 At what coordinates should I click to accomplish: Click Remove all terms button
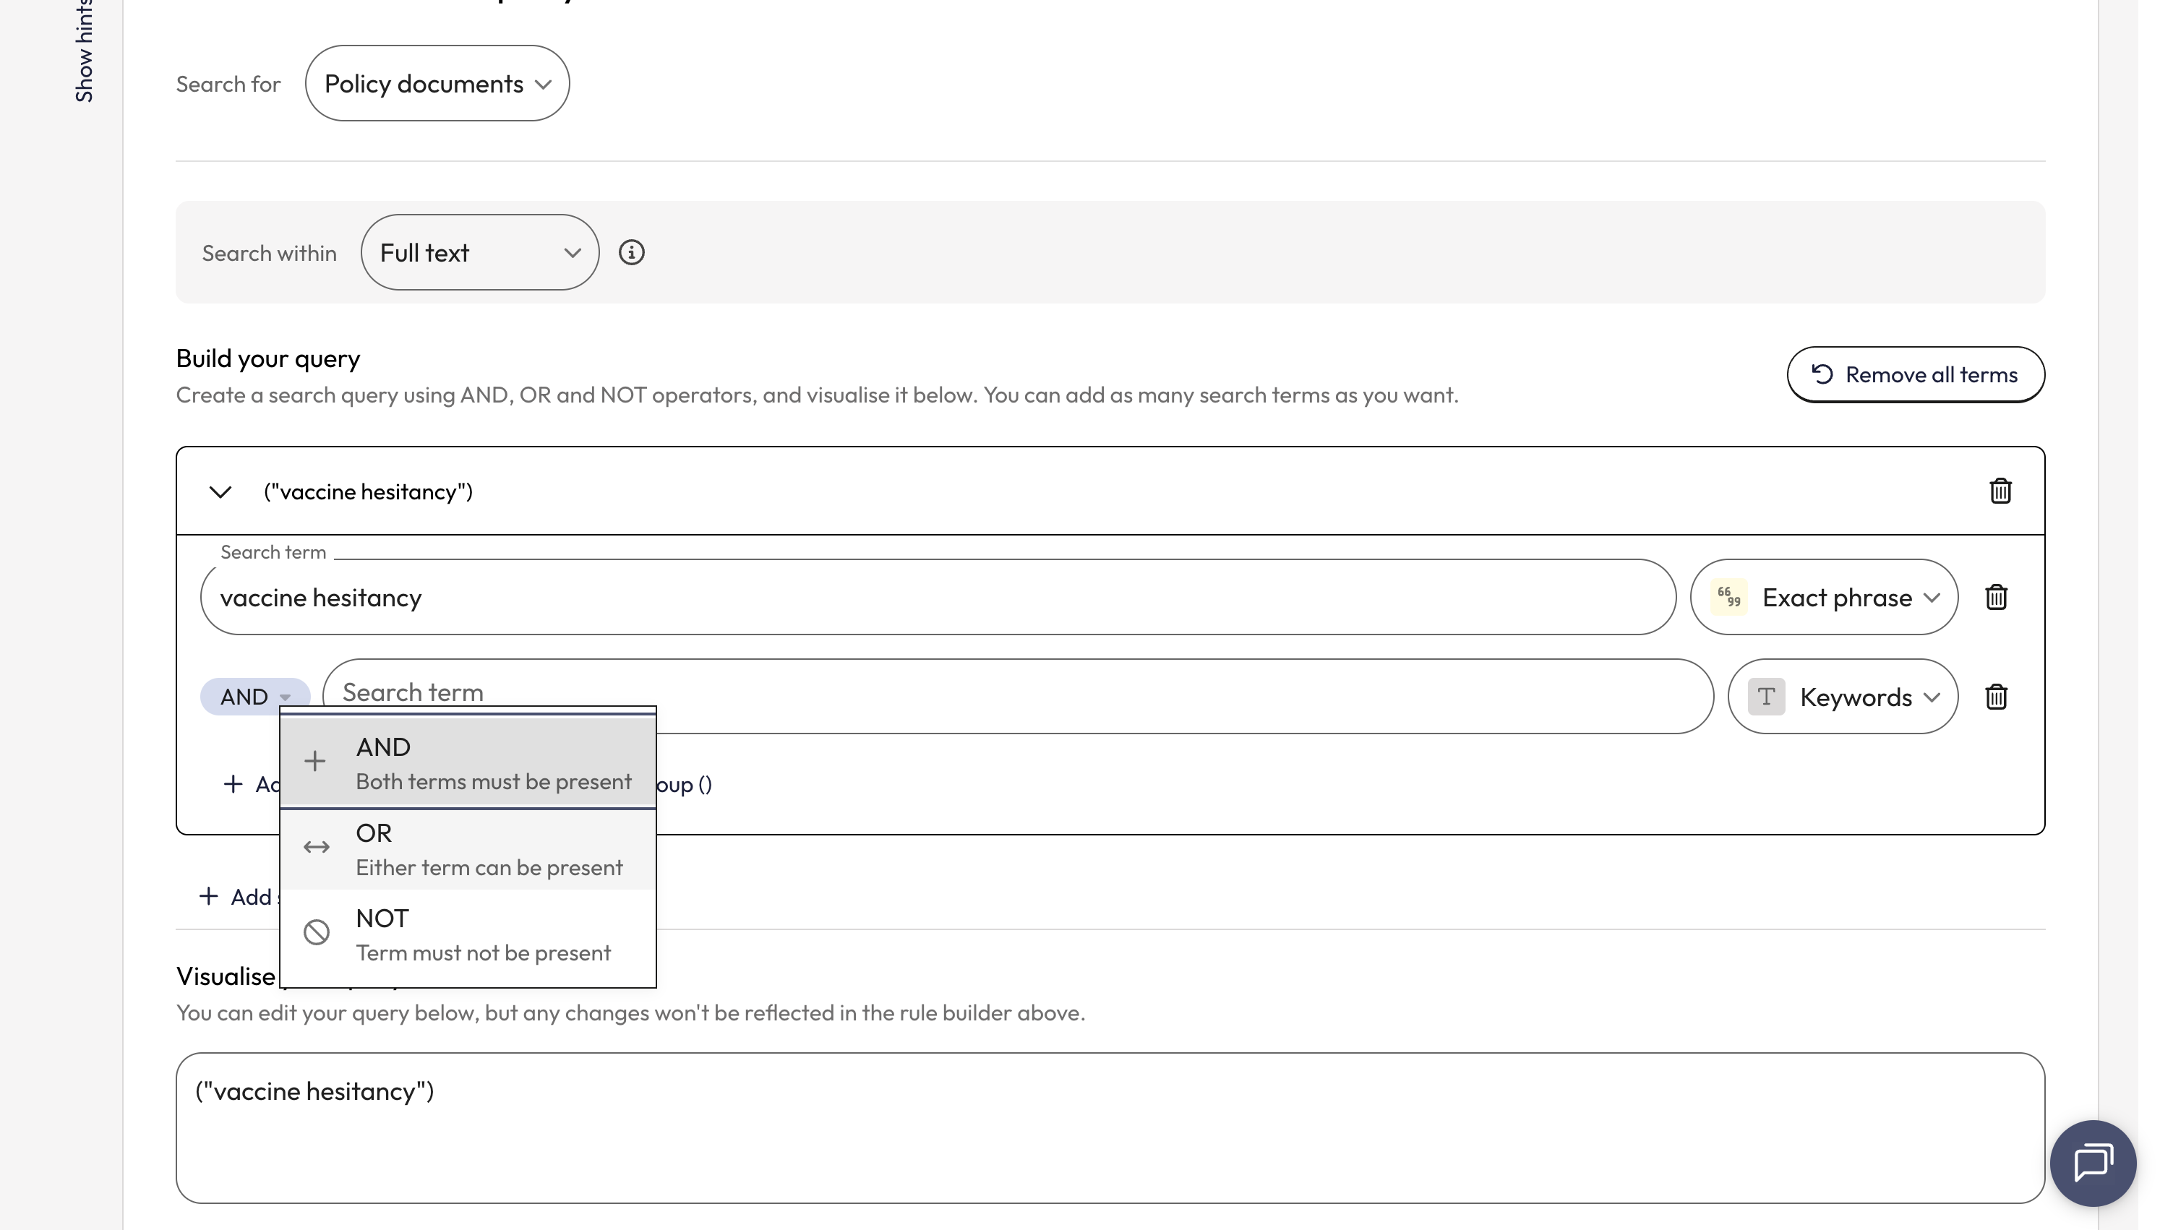[x=1915, y=374]
